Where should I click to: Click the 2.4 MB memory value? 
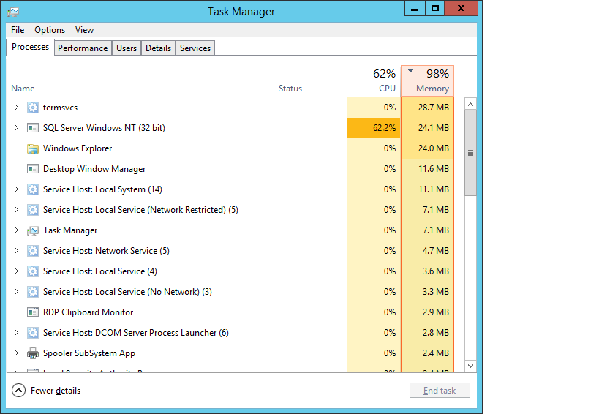(435, 353)
